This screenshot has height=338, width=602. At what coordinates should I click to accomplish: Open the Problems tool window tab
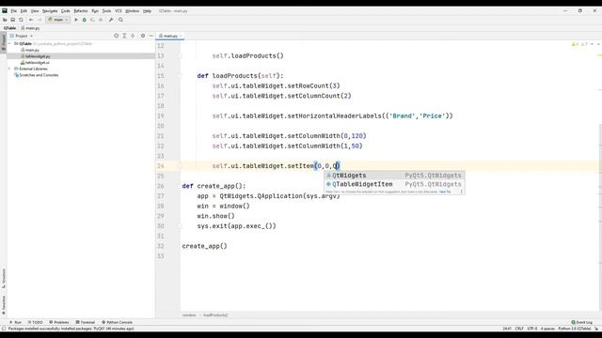(x=58, y=322)
